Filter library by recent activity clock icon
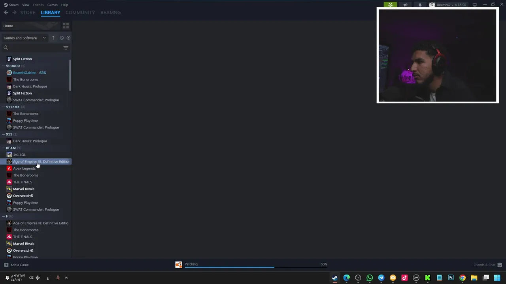 62,38
